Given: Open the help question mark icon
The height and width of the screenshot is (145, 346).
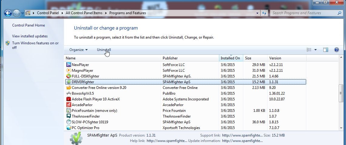Looking at the screenshot, I should (337, 50).
